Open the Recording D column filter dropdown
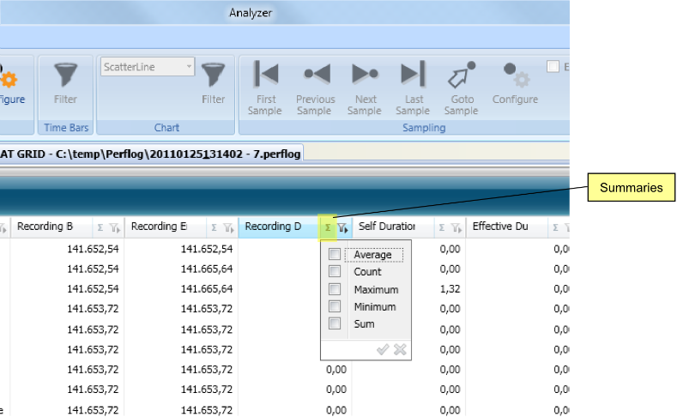This screenshot has width=677, height=417. 342,227
